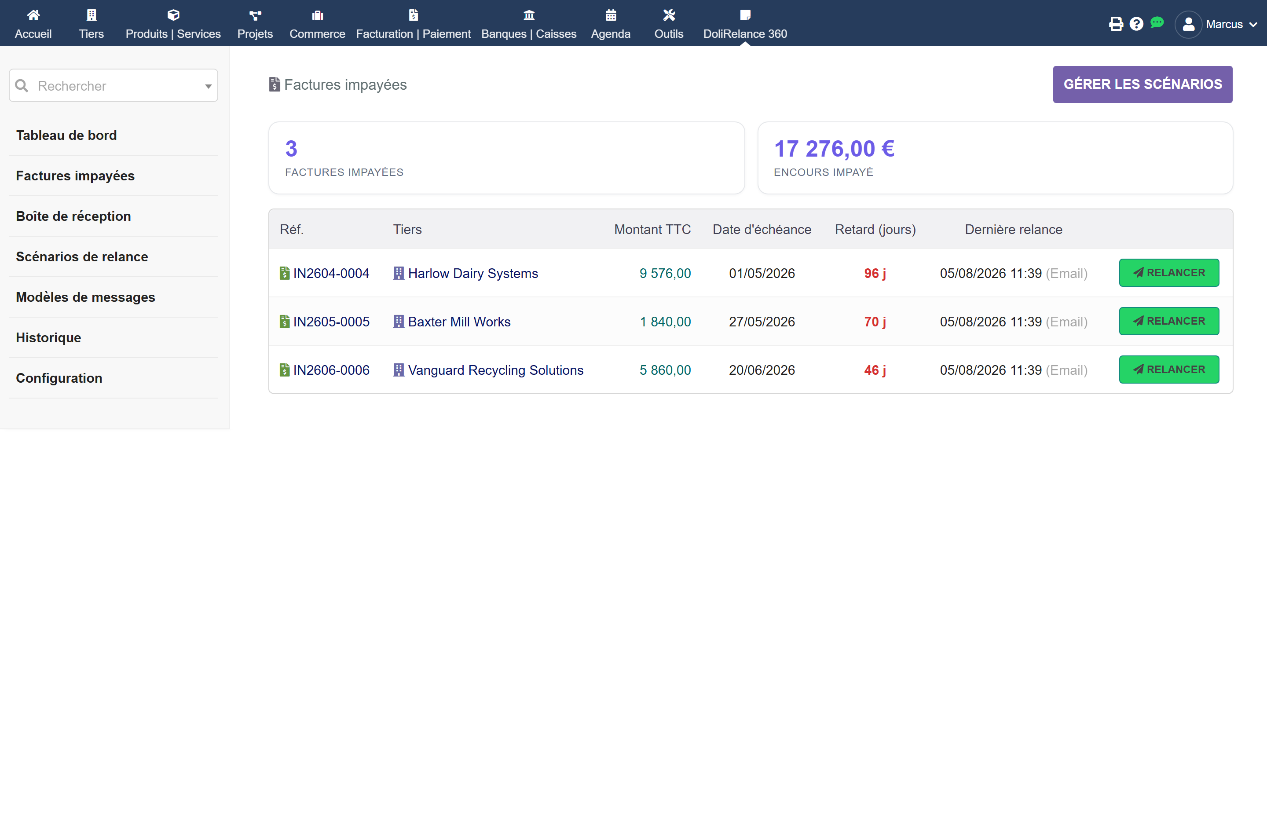Expand the Rechercher dropdown arrow

point(208,86)
